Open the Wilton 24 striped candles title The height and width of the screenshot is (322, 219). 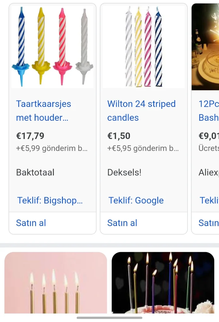click(141, 111)
